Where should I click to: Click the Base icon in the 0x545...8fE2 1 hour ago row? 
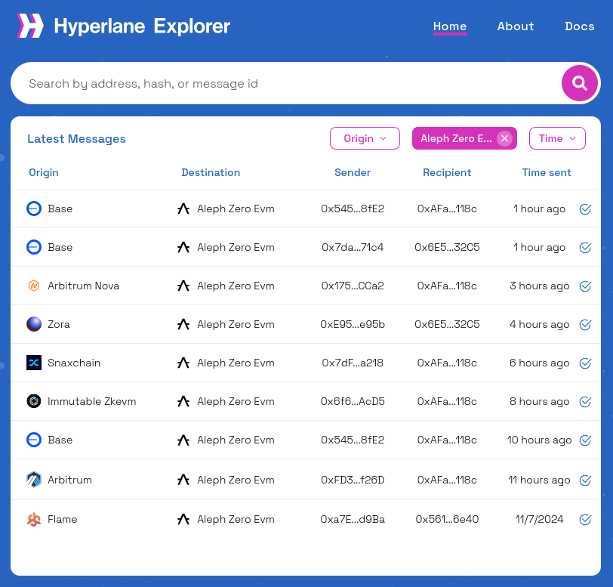(34, 209)
